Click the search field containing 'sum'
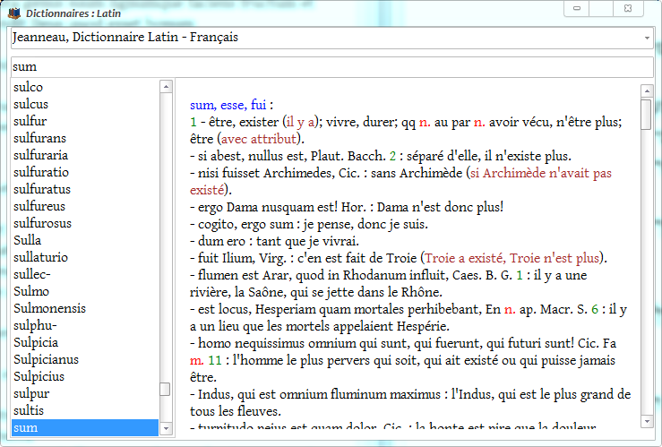The width and height of the screenshot is (662, 447). (x=331, y=66)
